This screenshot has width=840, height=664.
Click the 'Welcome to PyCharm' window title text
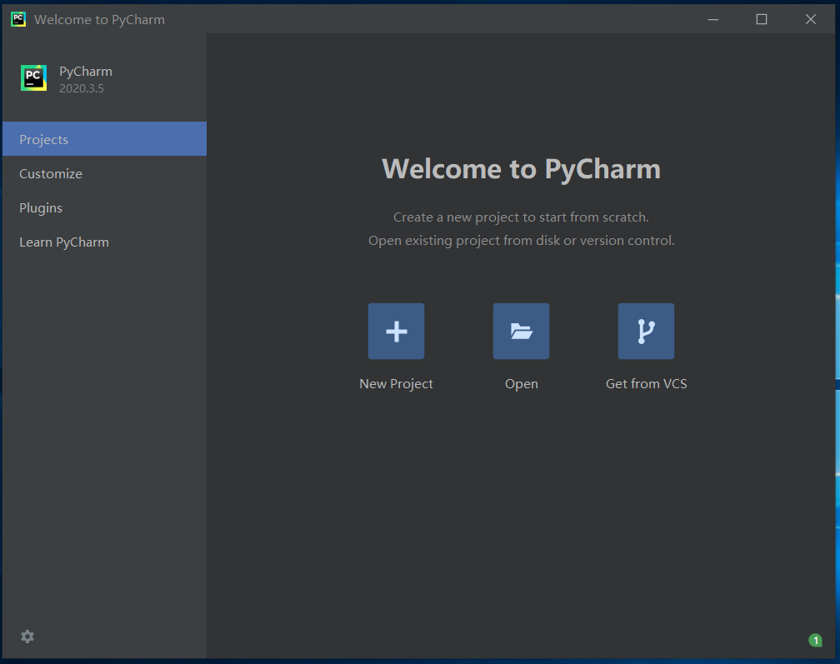click(x=100, y=20)
